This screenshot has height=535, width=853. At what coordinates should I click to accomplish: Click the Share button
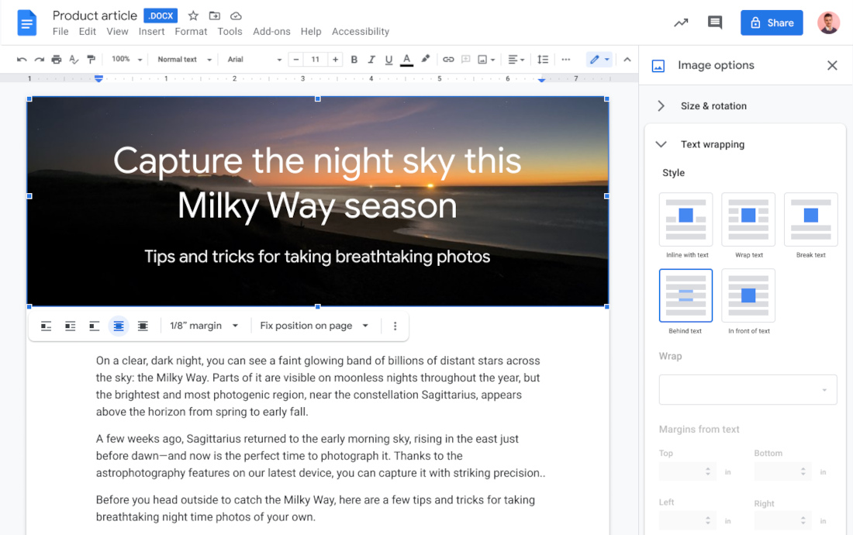(x=772, y=22)
